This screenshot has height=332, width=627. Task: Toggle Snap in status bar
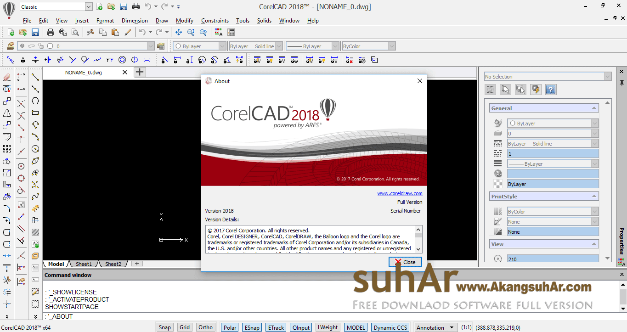(164, 327)
